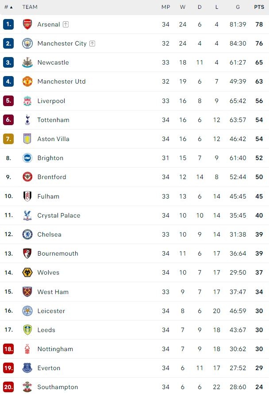Click the Manchester City club crest
The image size is (269, 394).
click(x=27, y=43)
